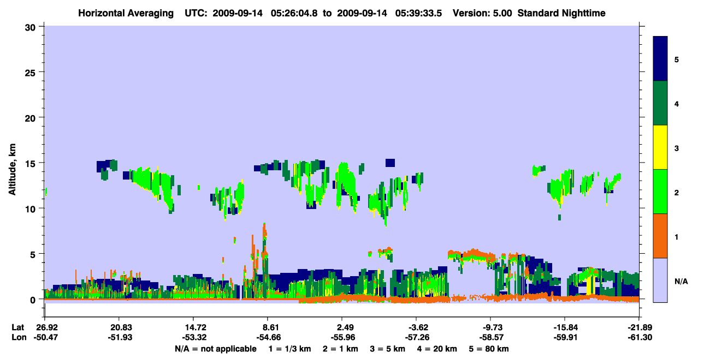The image size is (710, 364).
Task: Click the legend text '4 = 20 km'
Action: 437,348
